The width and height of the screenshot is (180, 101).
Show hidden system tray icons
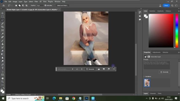point(147,98)
